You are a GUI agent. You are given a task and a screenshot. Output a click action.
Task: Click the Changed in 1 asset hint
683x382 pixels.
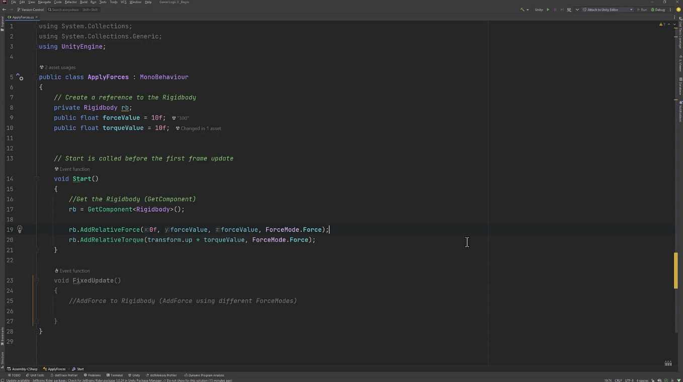[199, 128]
